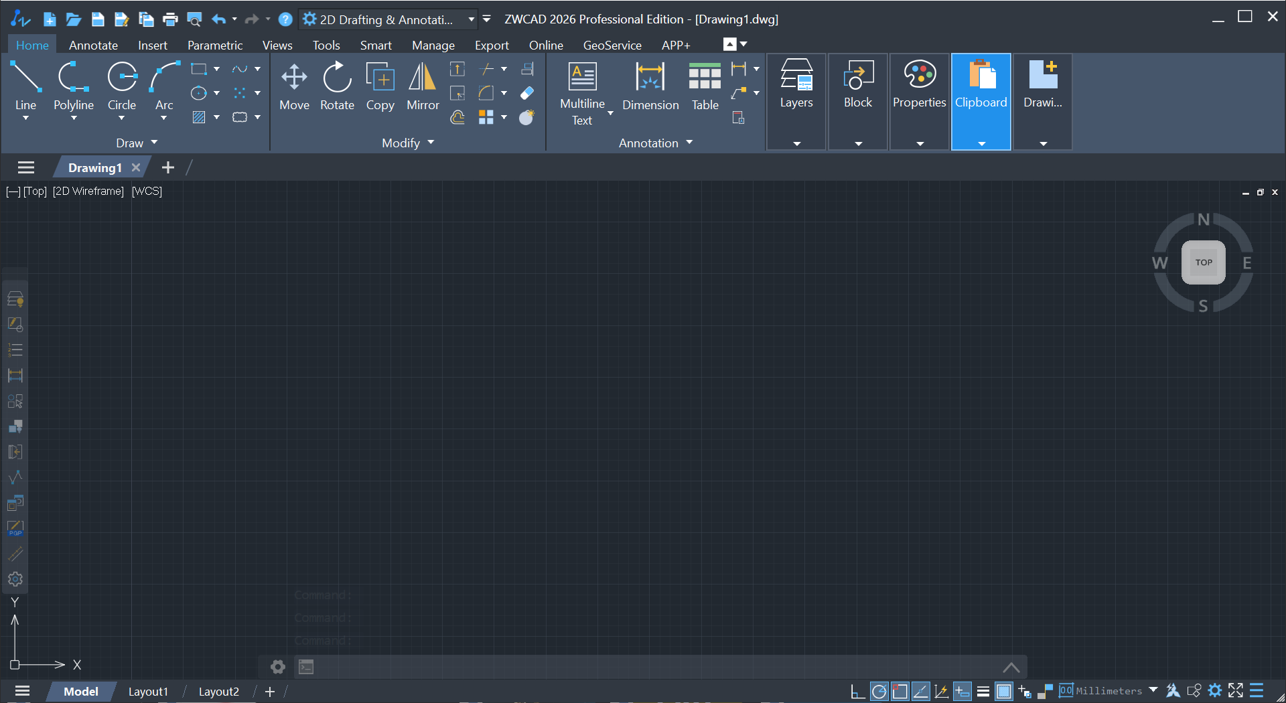Click the [Top] view label

point(35,191)
